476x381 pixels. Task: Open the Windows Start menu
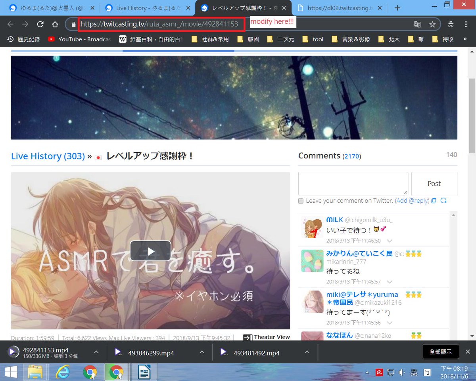[x=11, y=372]
